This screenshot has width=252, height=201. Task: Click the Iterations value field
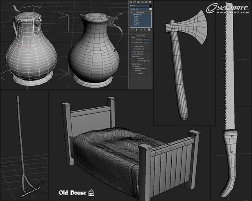click(x=145, y=40)
